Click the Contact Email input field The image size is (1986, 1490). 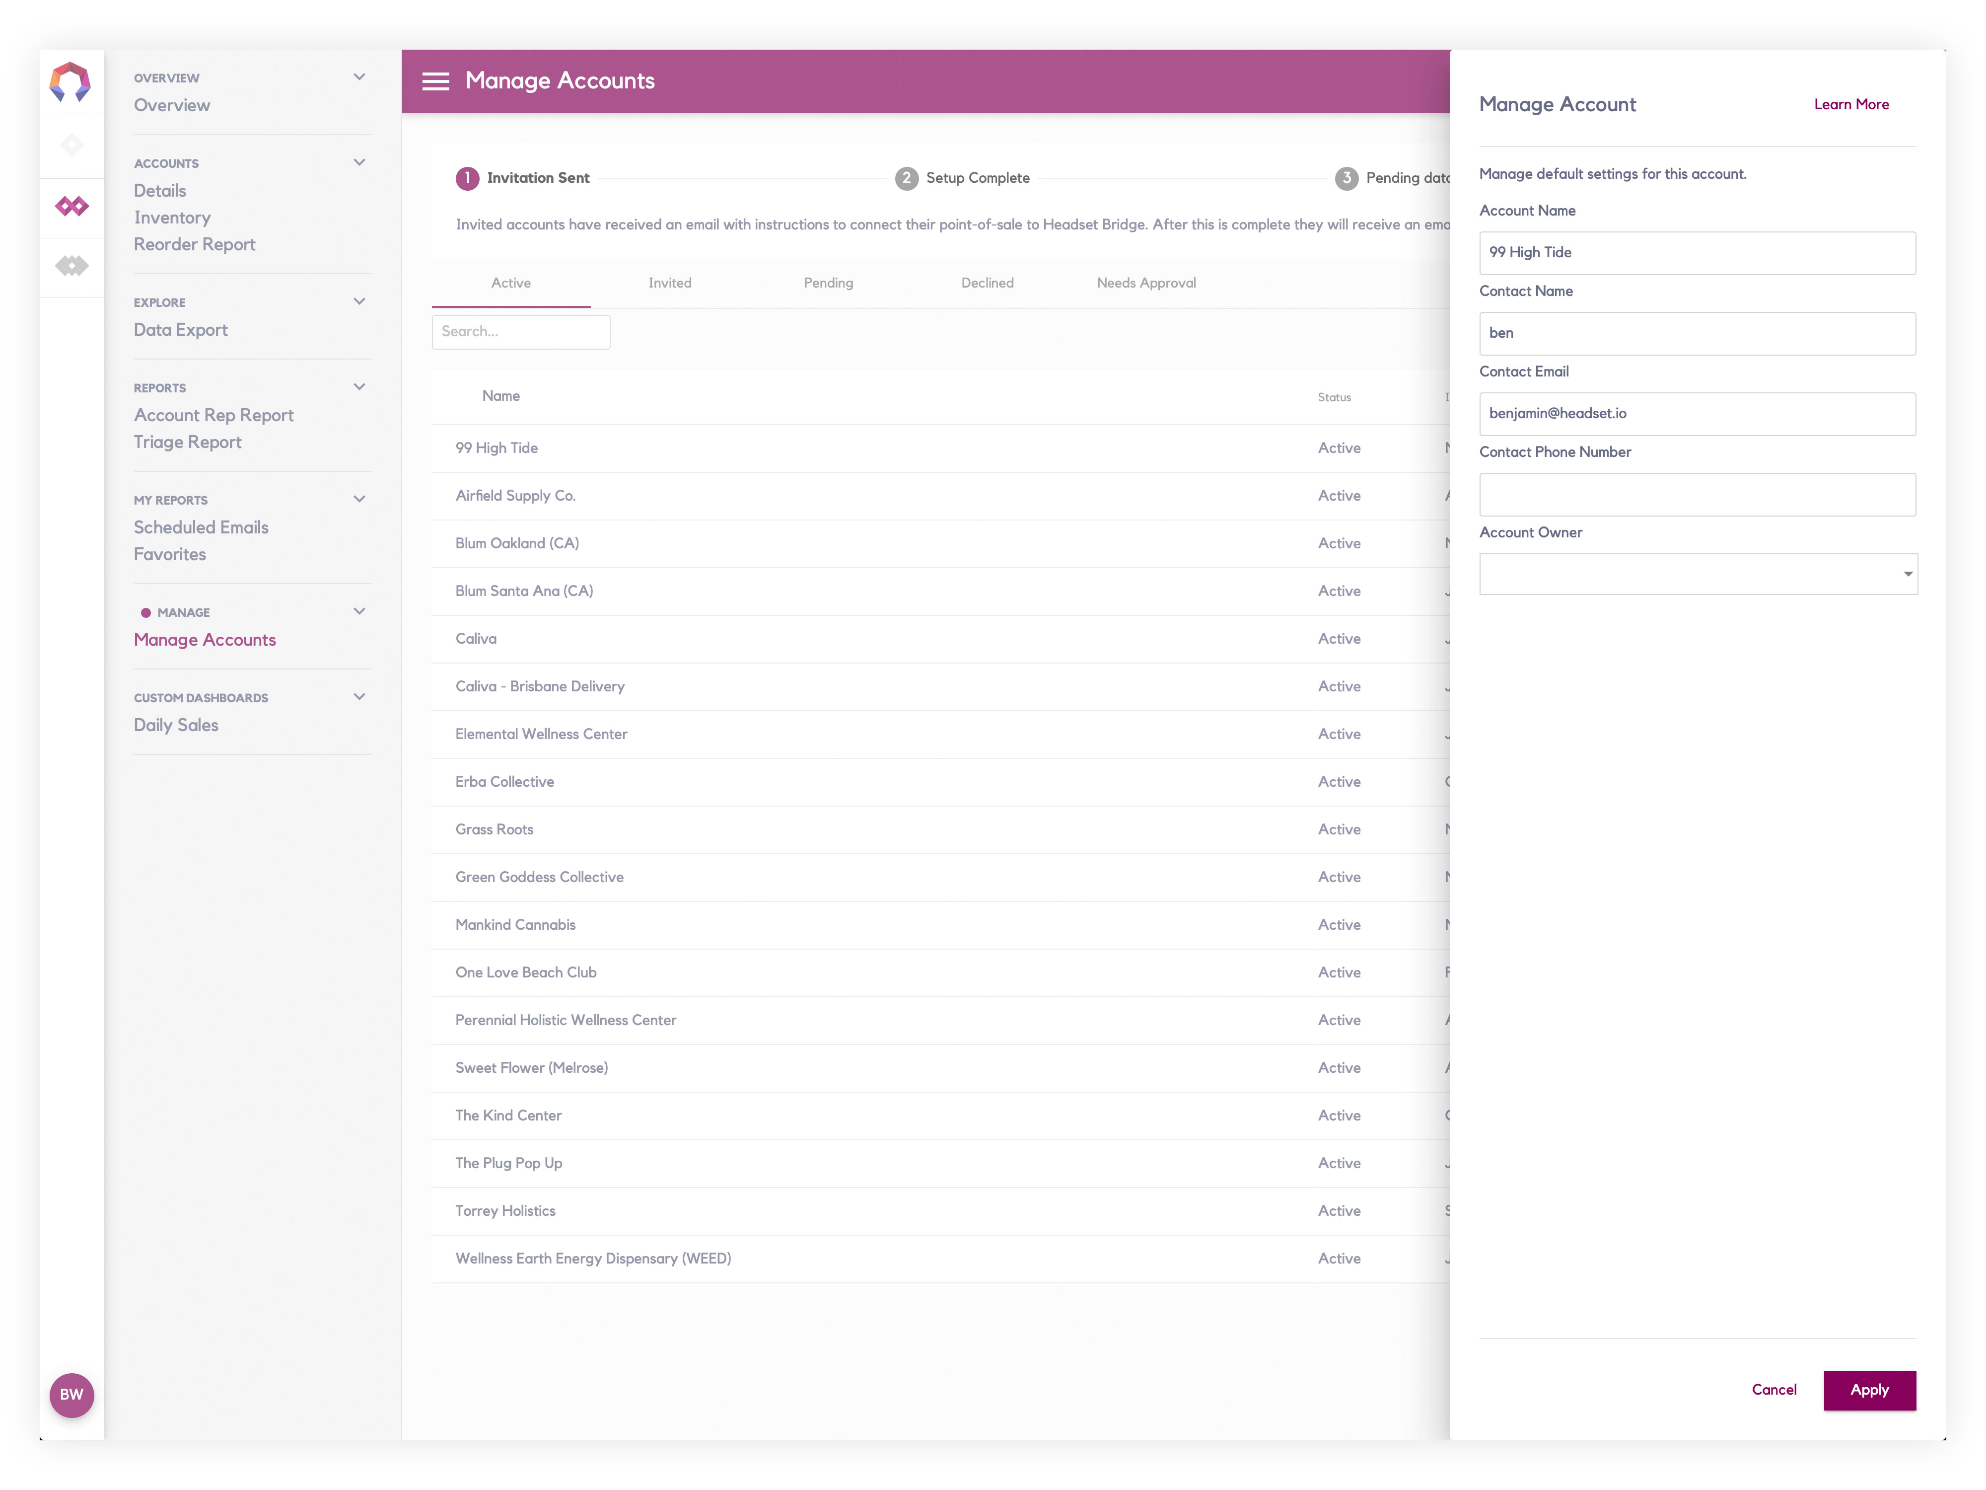(x=1697, y=414)
